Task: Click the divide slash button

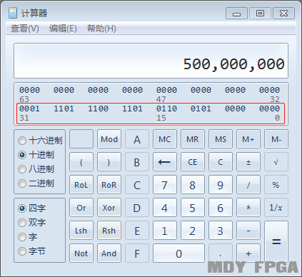Action: point(248,185)
